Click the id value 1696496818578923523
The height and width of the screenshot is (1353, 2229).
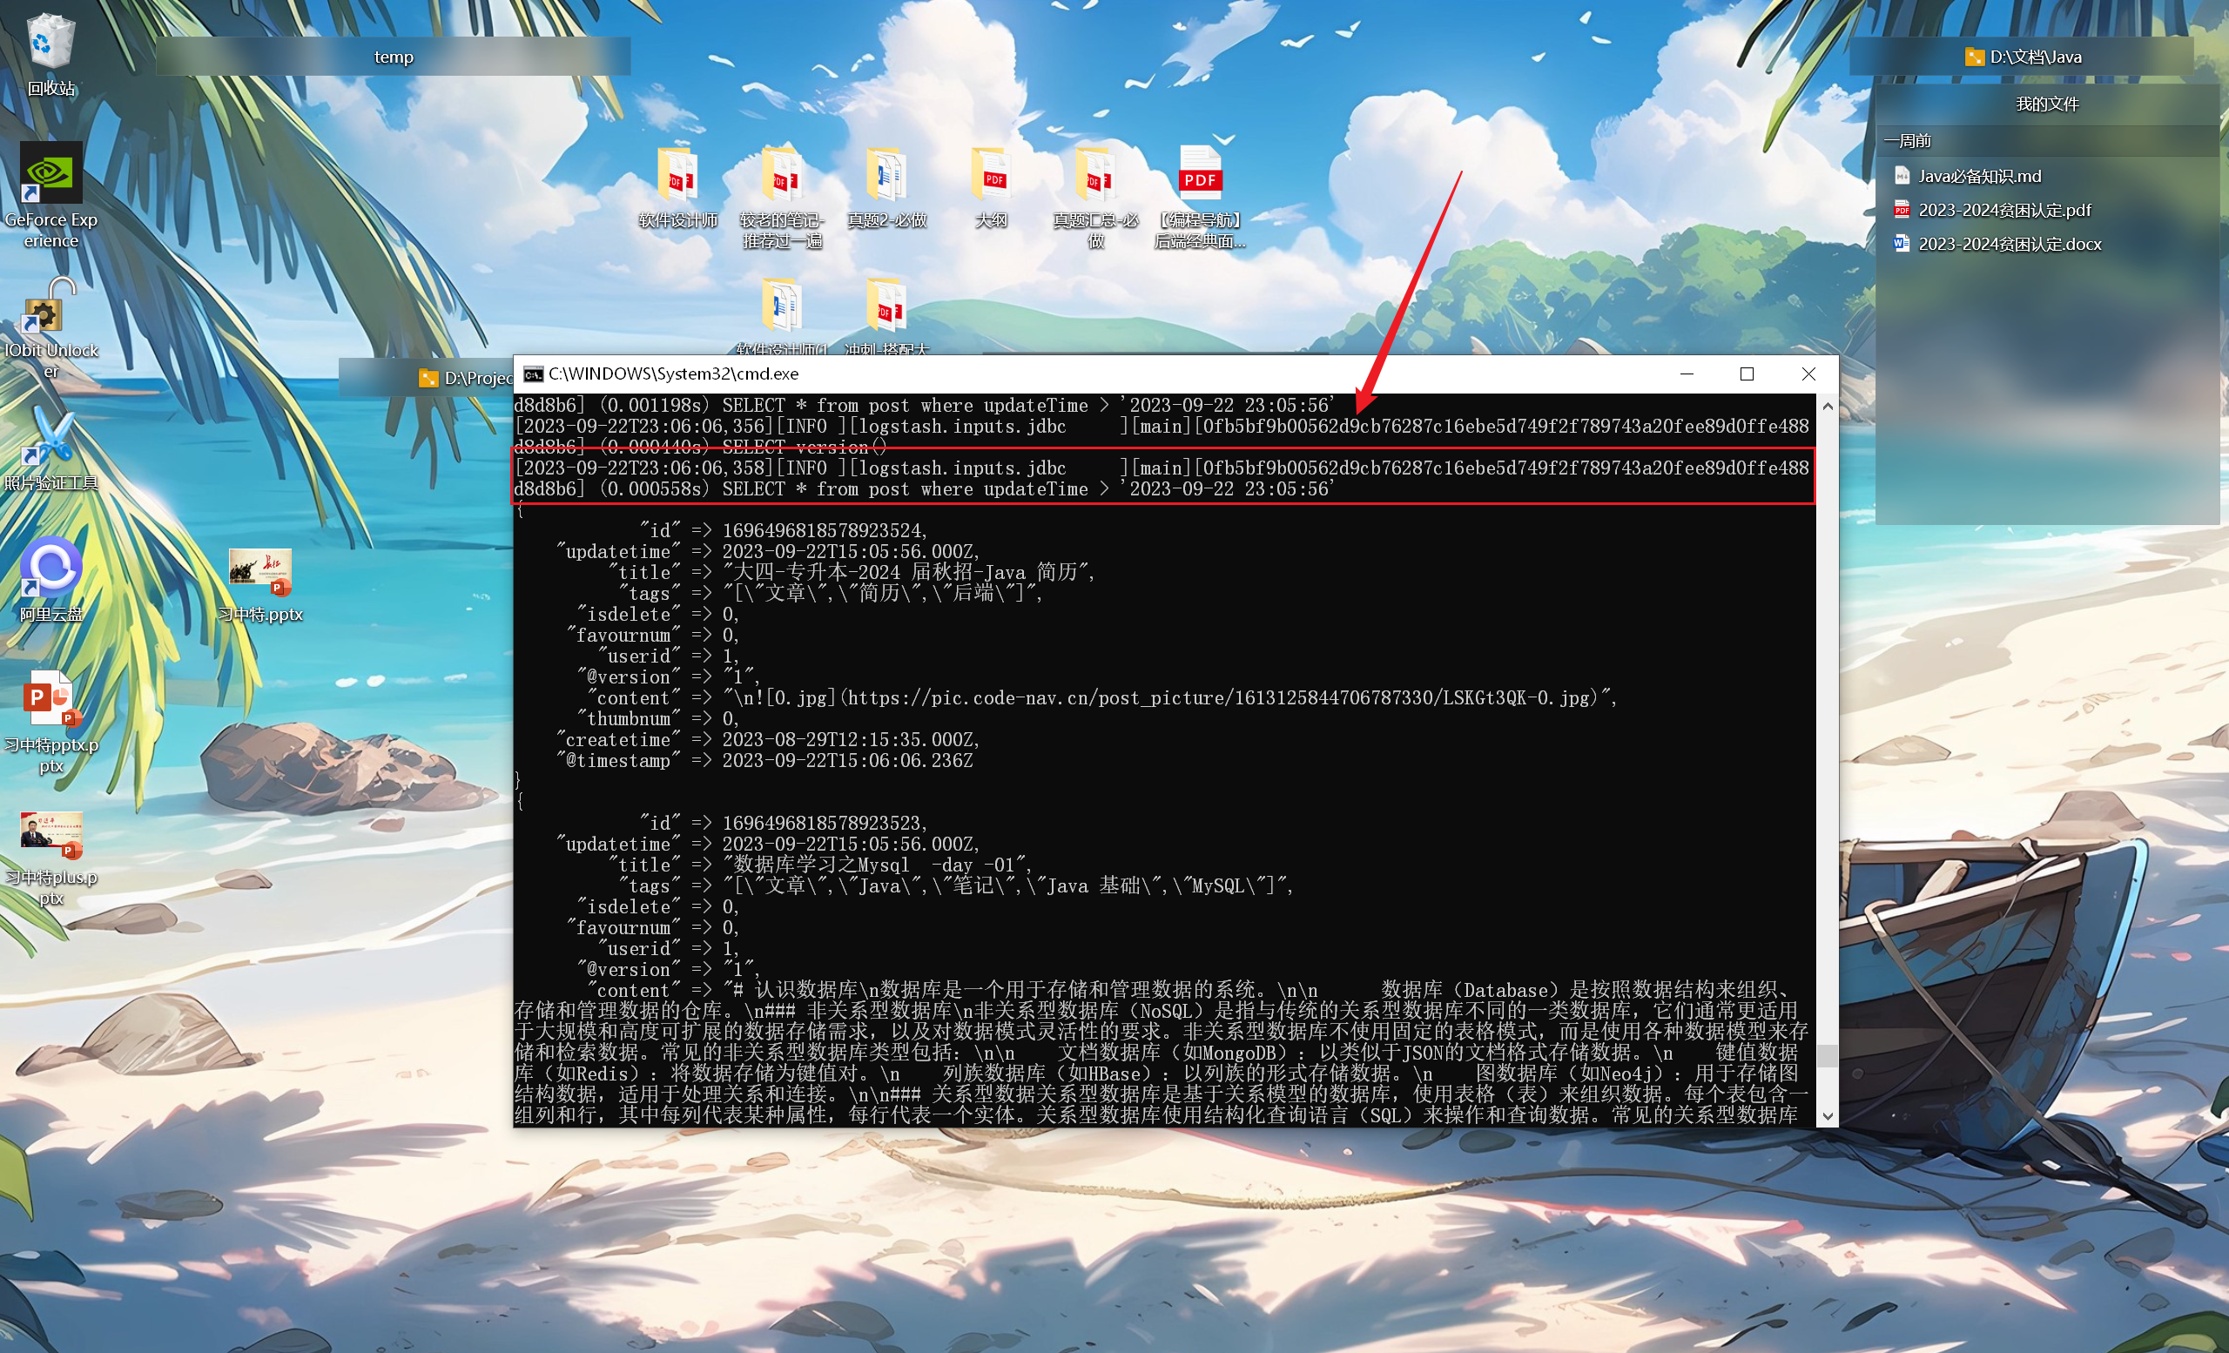pyautogui.click(x=821, y=823)
